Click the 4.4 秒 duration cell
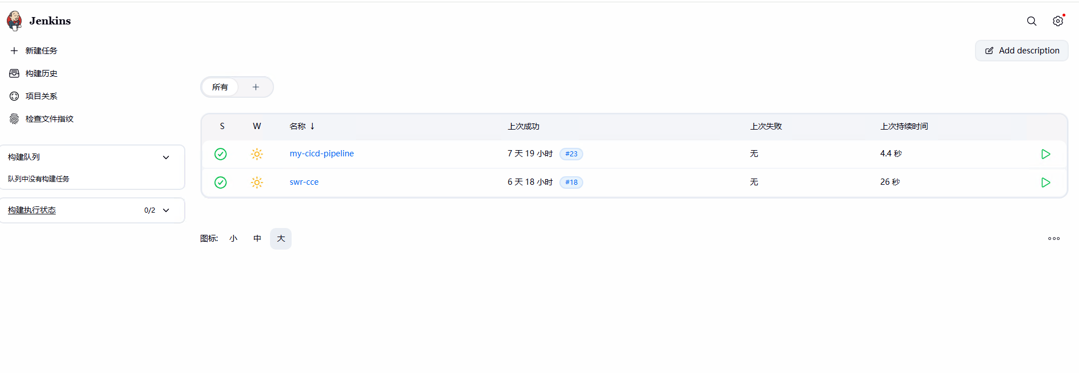The width and height of the screenshot is (1079, 373). [891, 154]
